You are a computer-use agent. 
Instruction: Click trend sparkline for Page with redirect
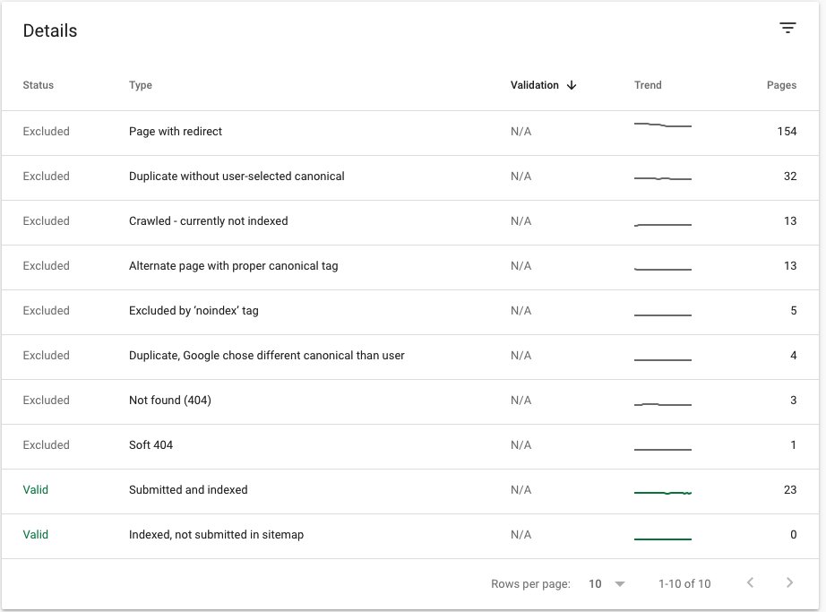[x=663, y=125]
